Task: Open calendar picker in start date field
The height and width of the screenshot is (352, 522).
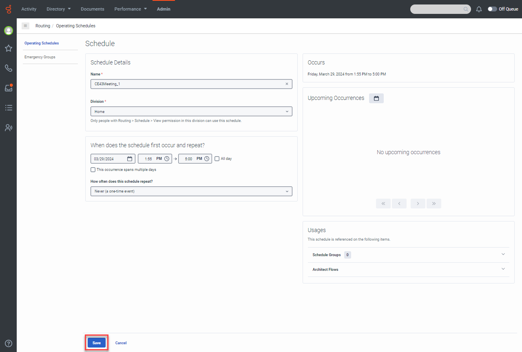Action: point(130,159)
